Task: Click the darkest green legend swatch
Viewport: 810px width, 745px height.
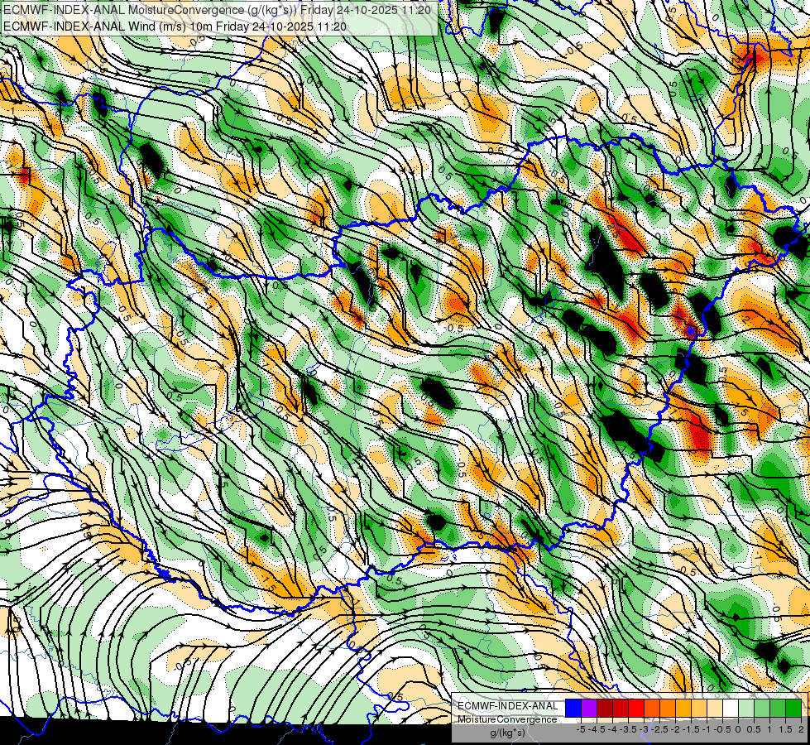Action: click(x=793, y=708)
